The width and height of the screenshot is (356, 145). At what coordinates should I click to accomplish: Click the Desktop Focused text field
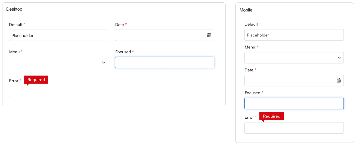click(165, 63)
